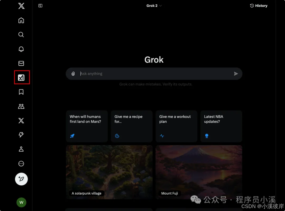Click the rocket icon on Mars card
Image resolution: width=285 pixels, height=211 pixels.
tap(72, 136)
